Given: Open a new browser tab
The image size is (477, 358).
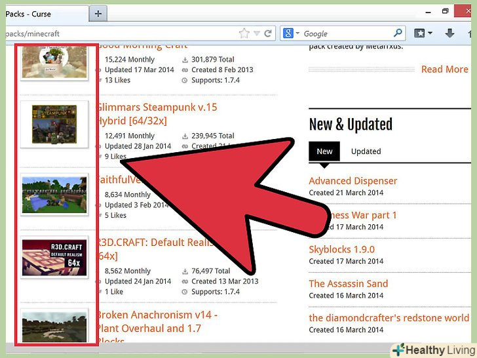Looking at the screenshot, I should 98,14.
